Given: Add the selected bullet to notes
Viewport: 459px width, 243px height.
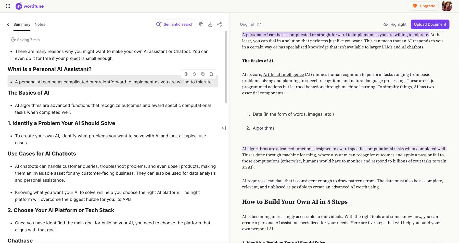Looking at the screenshot, I should [x=211, y=74].
